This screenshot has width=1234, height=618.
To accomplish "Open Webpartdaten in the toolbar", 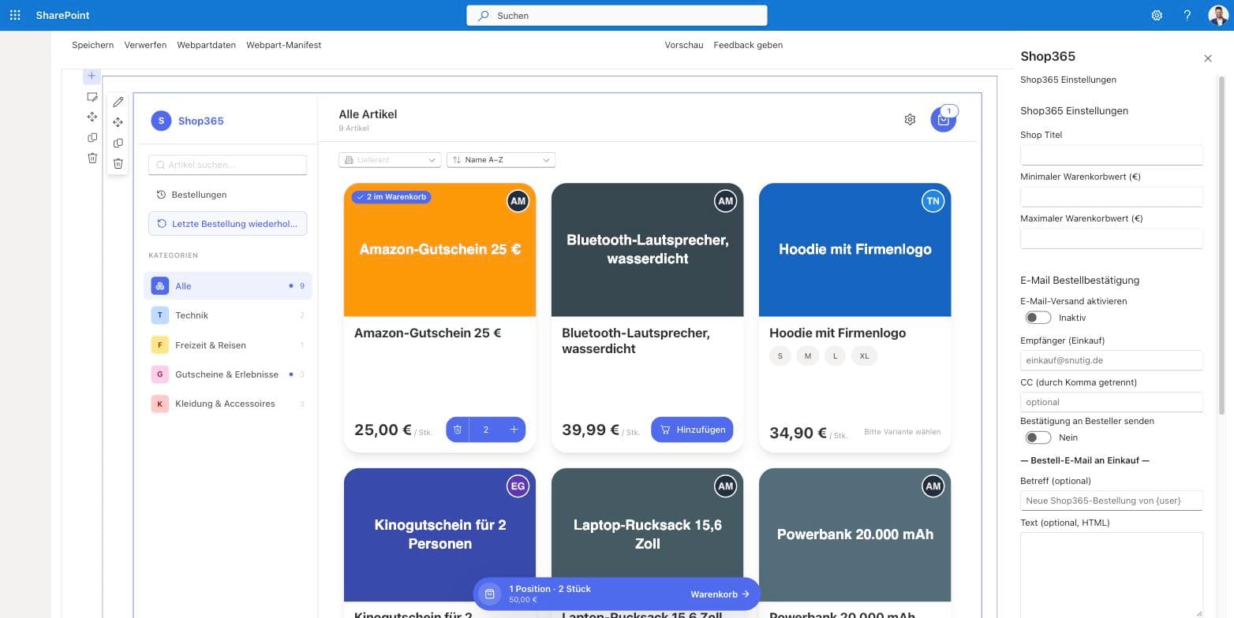I will point(207,45).
